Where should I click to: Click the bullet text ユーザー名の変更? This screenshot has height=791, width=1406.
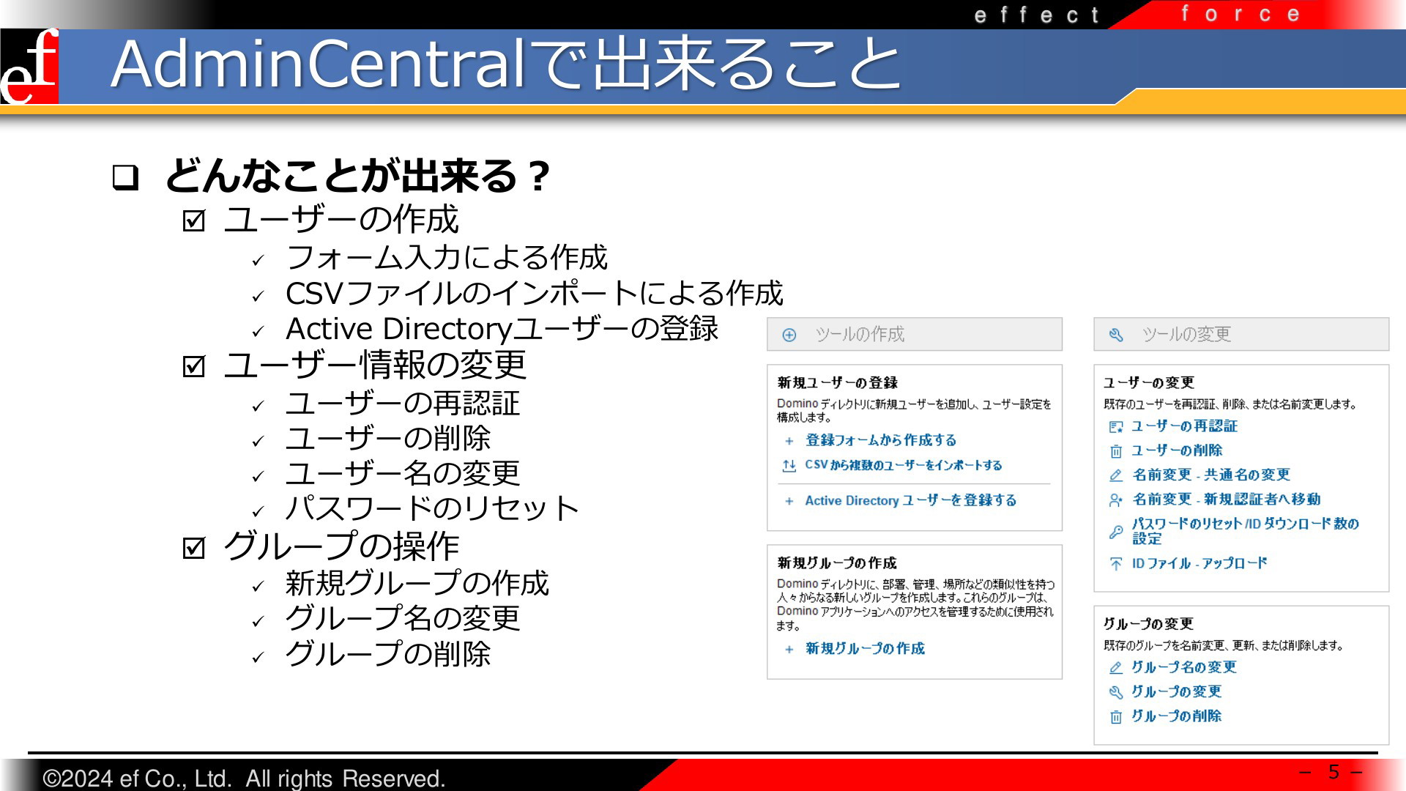tap(403, 474)
